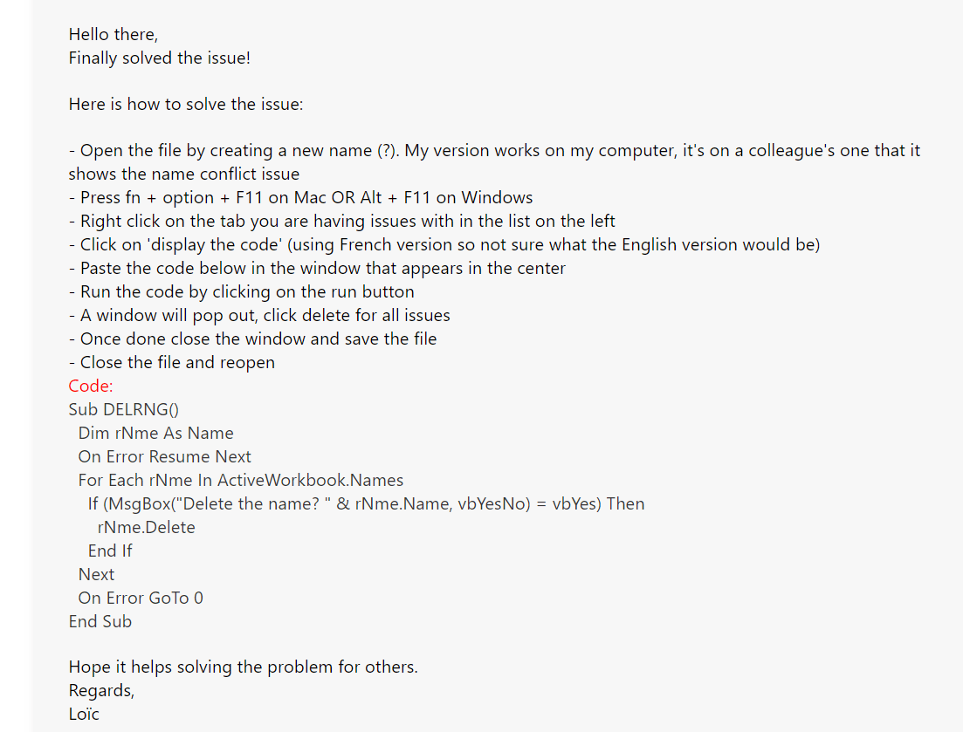Click the 'End Sub' code line
This screenshot has height=732, width=963.
[x=100, y=621]
